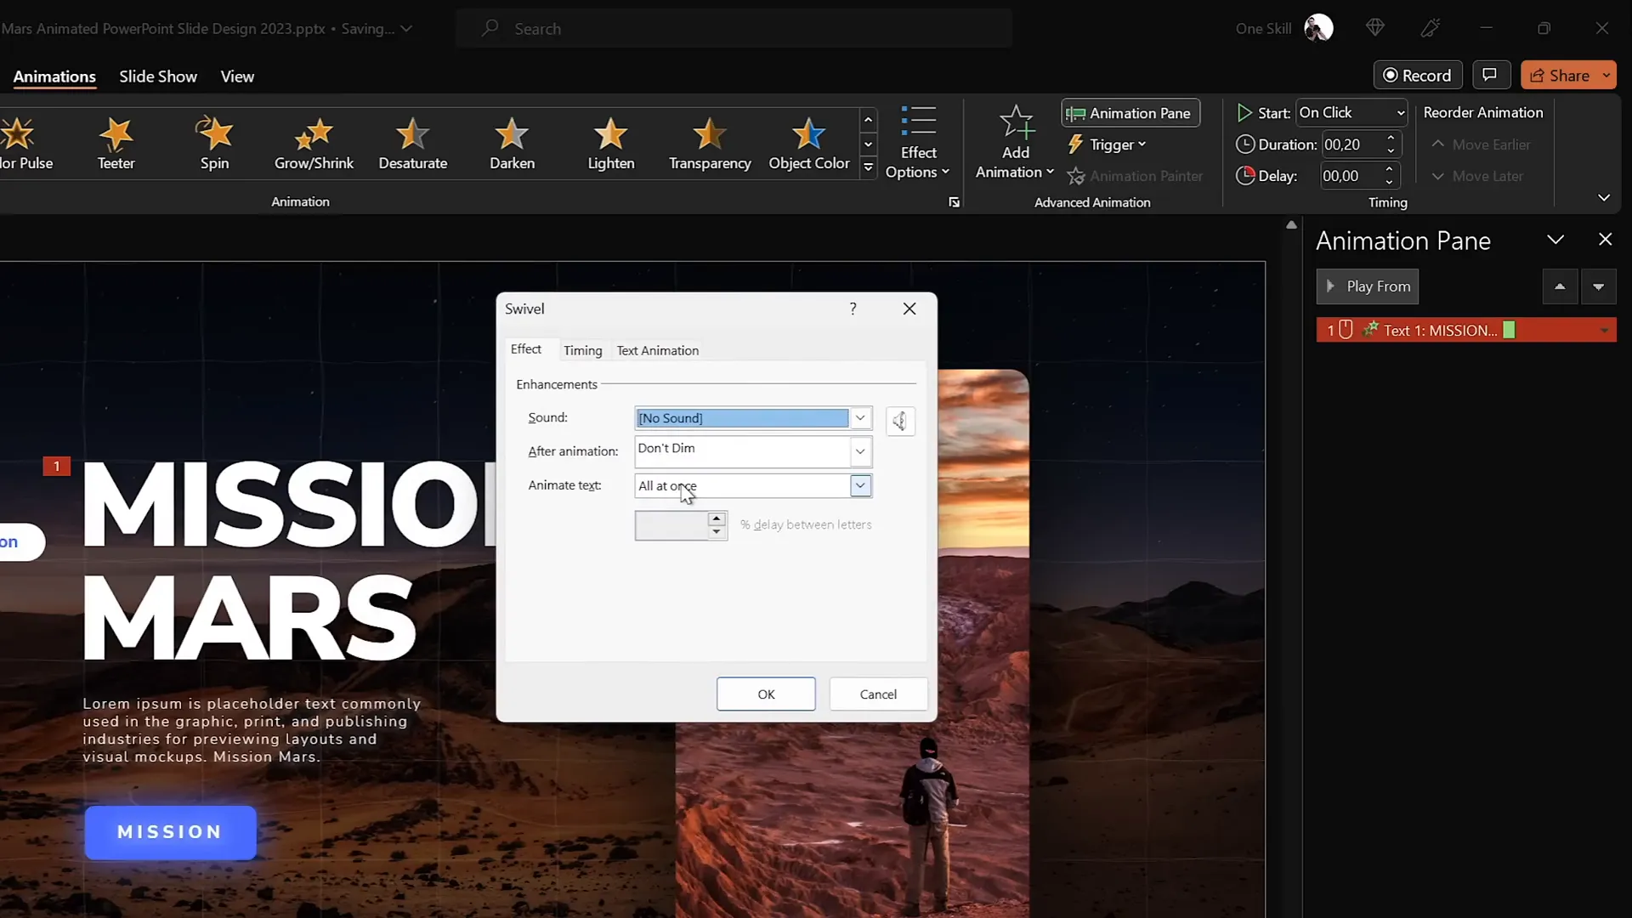
Task: Apply the Lighten animation
Action: 610,143
